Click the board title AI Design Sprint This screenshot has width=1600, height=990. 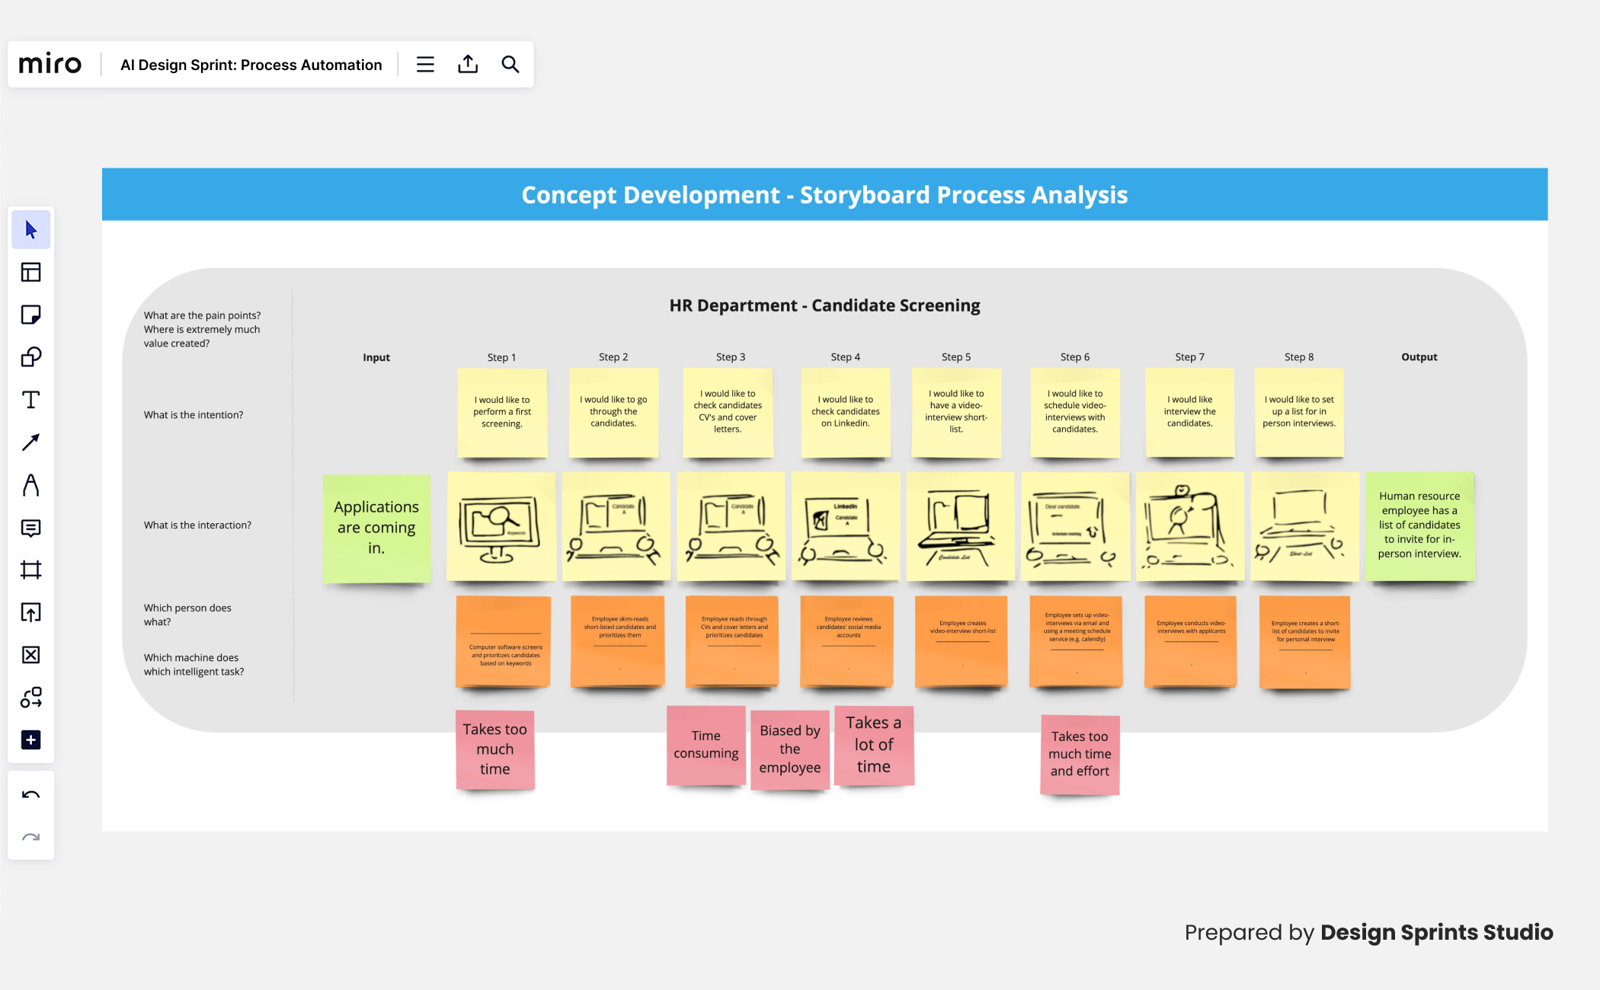[250, 65]
